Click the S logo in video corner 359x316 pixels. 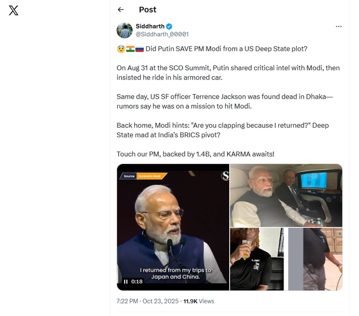click(x=225, y=176)
